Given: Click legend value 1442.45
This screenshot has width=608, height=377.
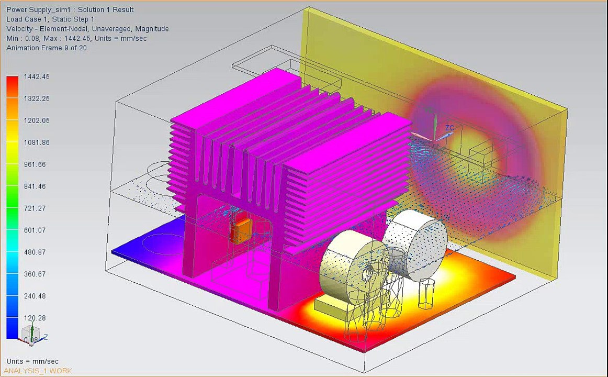Looking at the screenshot, I should 37,76.
